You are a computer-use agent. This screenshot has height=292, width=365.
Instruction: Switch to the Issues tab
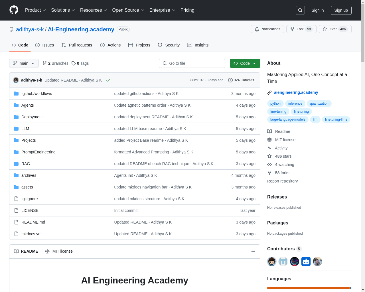click(44, 45)
